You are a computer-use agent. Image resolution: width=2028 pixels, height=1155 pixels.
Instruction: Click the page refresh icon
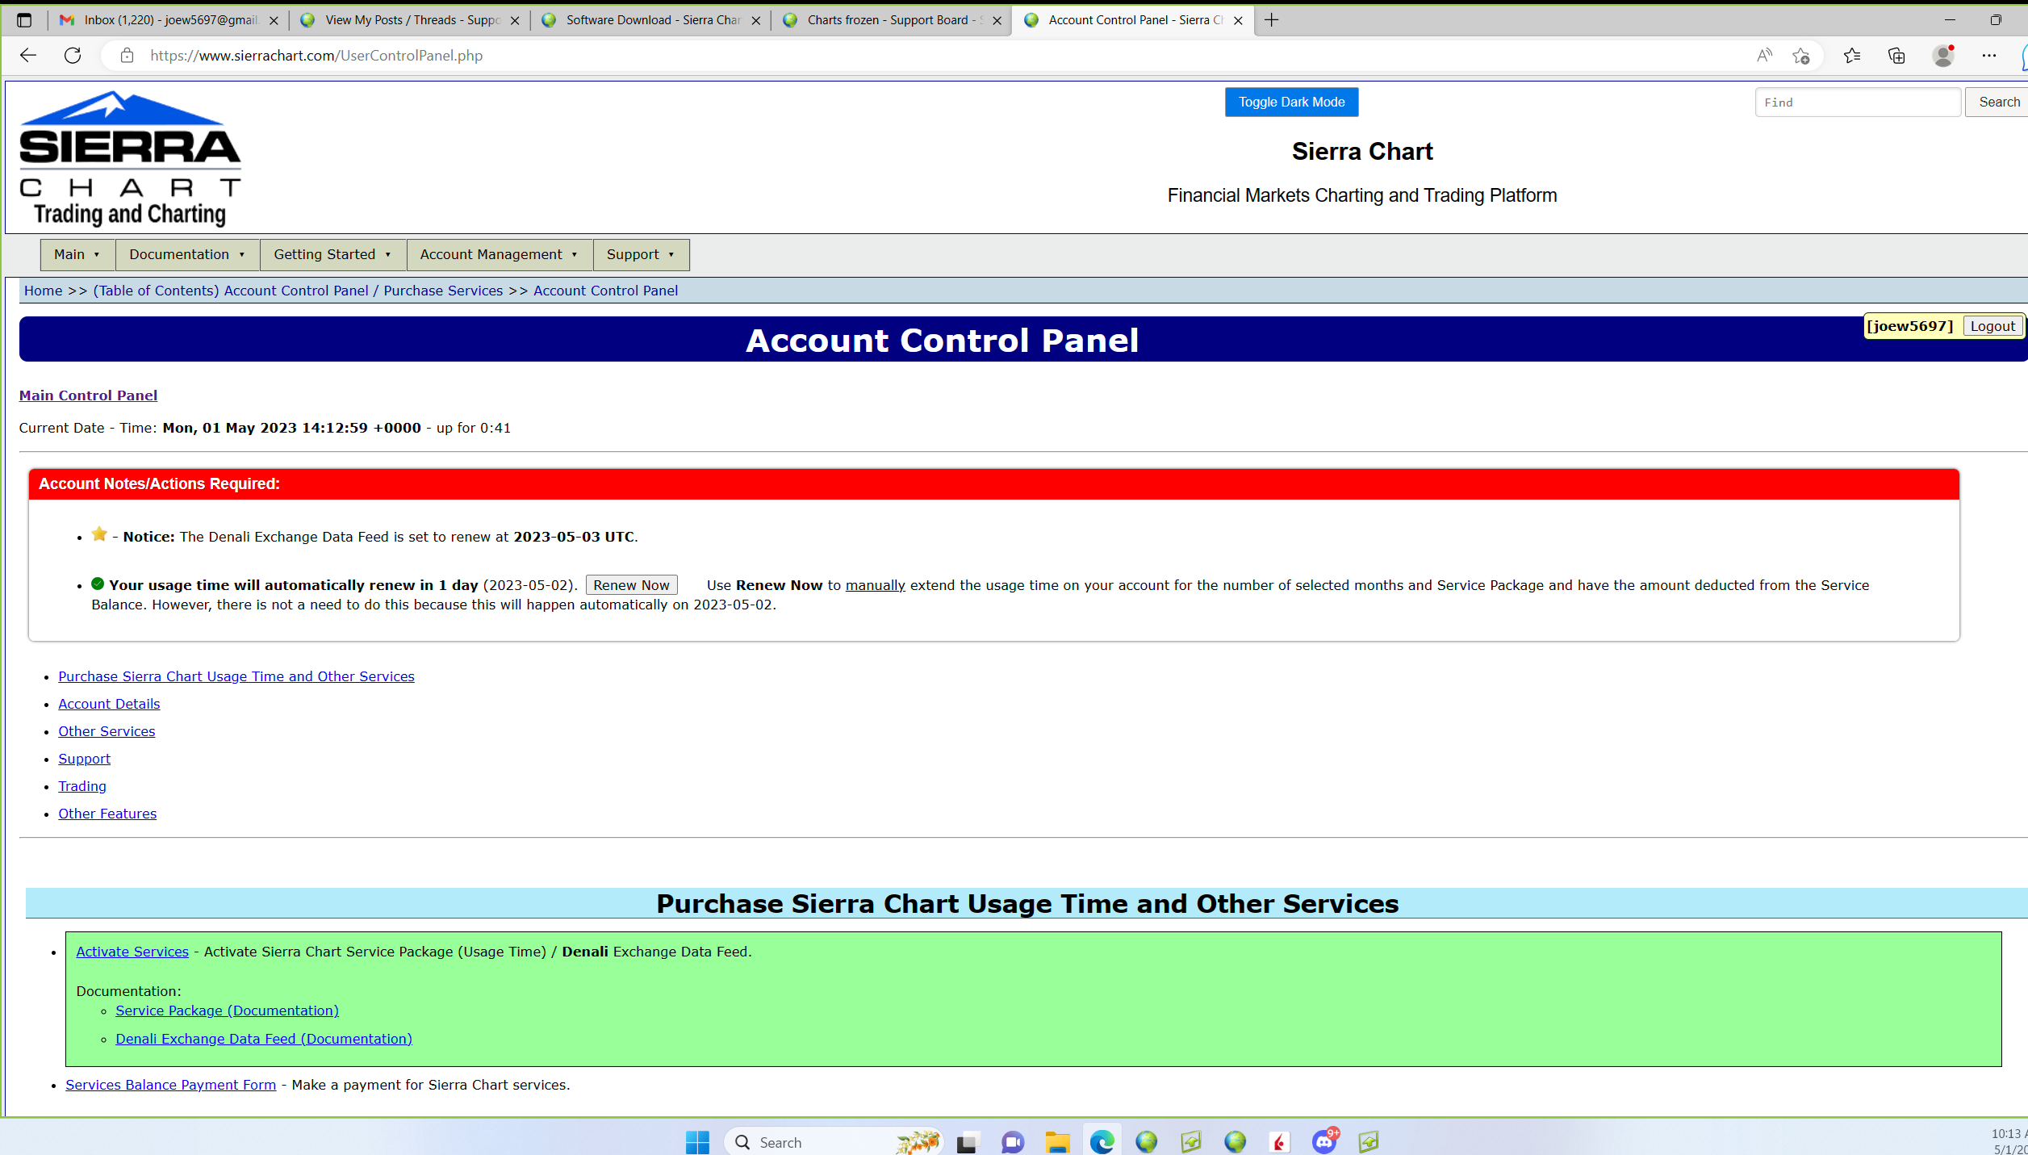pyautogui.click(x=73, y=56)
